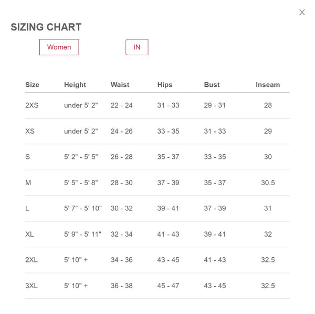
Task: Click the S size row label
Action: (x=27, y=157)
